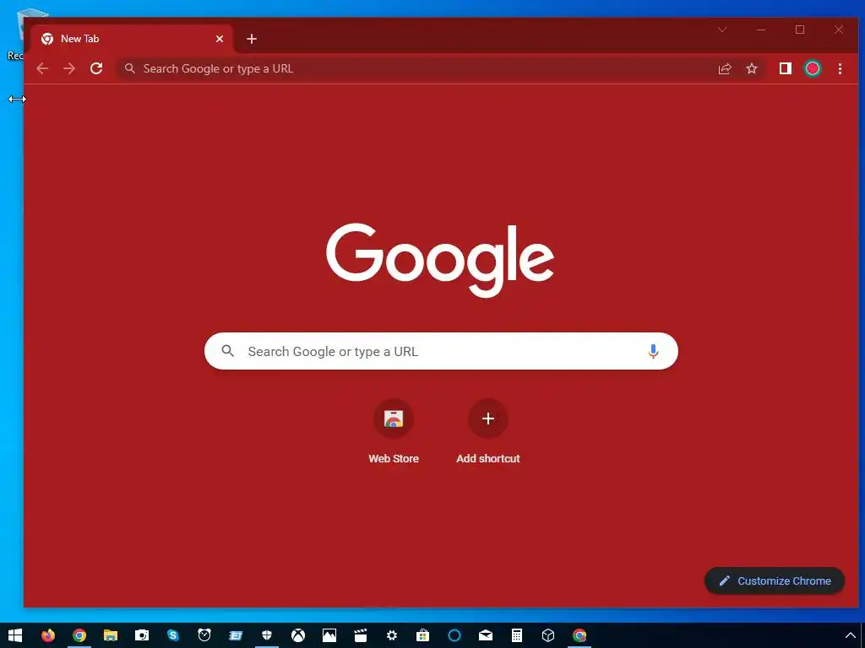Screen dimensions: 865x648
Task: Open Photos app from taskbar
Action: tap(329, 635)
